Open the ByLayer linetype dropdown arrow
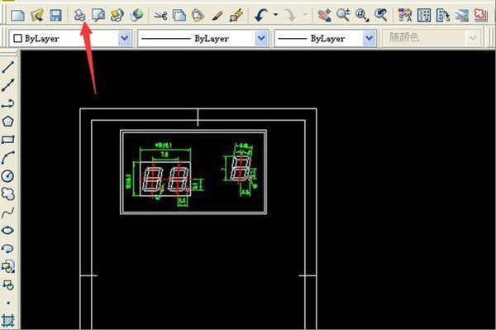This screenshot has height=330, width=496. coord(261,38)
